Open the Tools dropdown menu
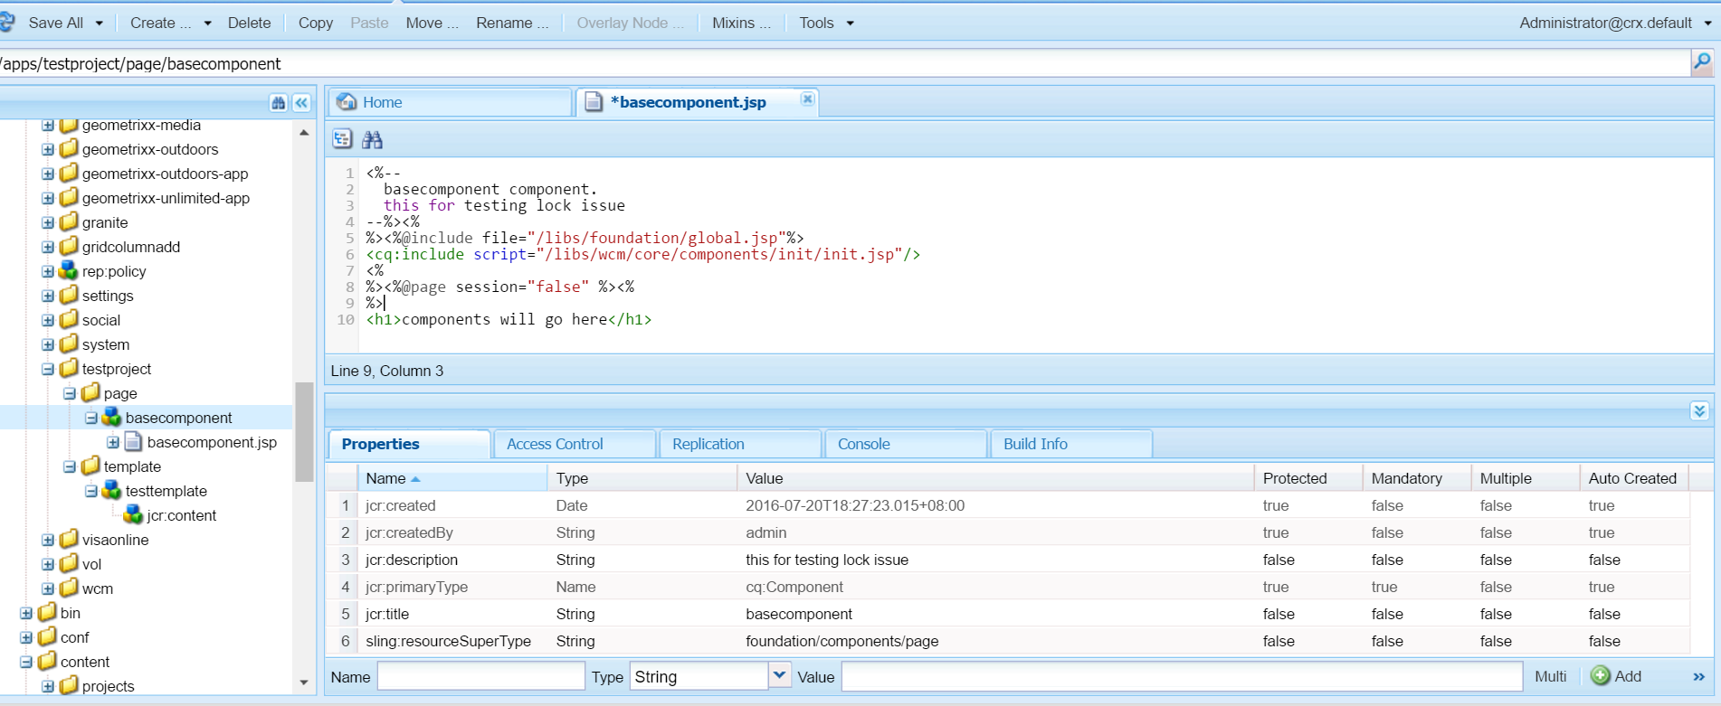 click(x=825, y=23)
